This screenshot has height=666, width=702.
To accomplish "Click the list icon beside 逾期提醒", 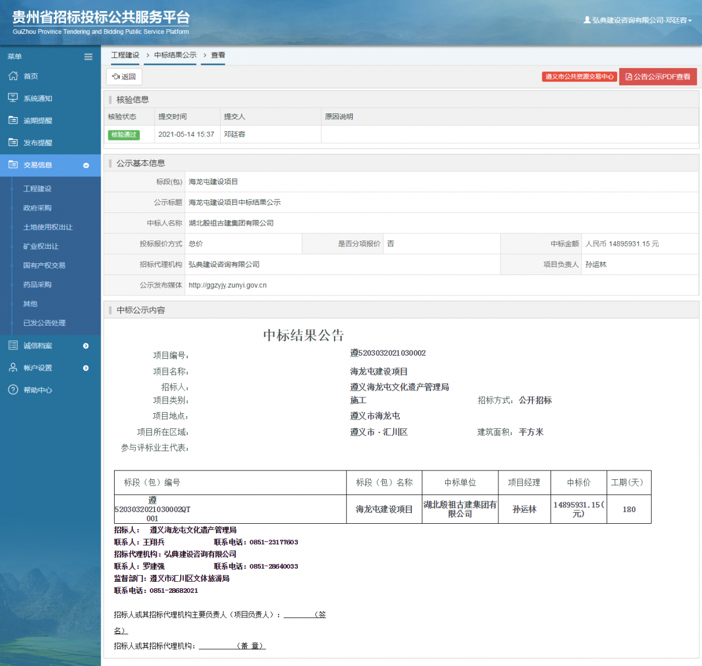I will (13, 120).
